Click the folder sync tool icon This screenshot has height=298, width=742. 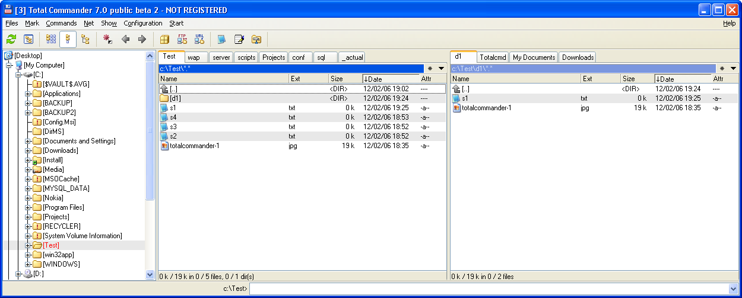coord(256,39)
